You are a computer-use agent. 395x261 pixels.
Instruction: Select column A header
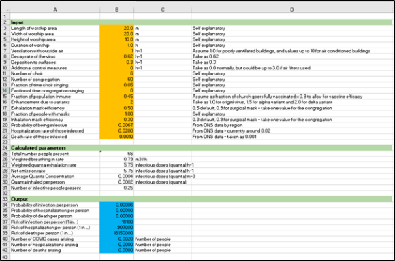(x=55, y=10)
